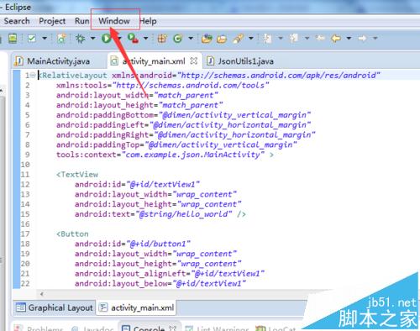Switch to JsonUtils1.java editor tab
The width and height of the screenshot is (420, 331).
(x=246, y=61)
